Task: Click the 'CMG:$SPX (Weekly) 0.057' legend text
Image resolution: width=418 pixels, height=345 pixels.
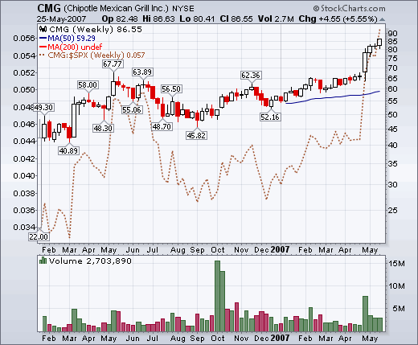Action: coord(96,55)
